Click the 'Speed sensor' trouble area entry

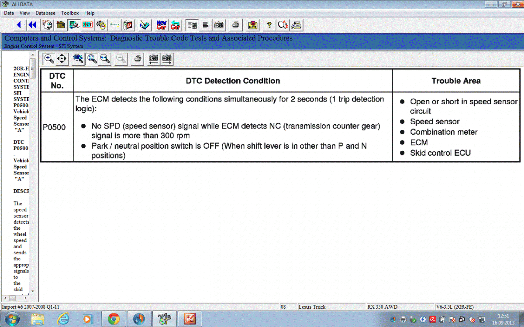[x=435, y=122]
